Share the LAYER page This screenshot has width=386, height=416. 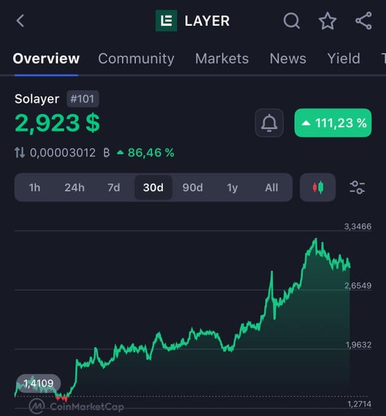364,21
